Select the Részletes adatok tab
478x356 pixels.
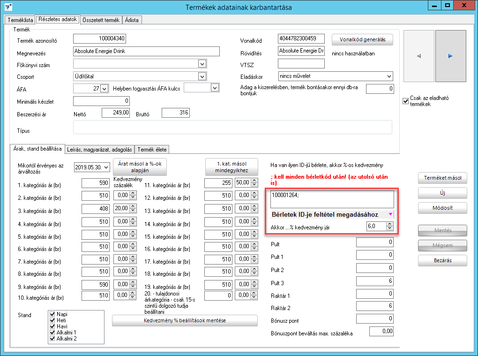[x=58, y=19]
